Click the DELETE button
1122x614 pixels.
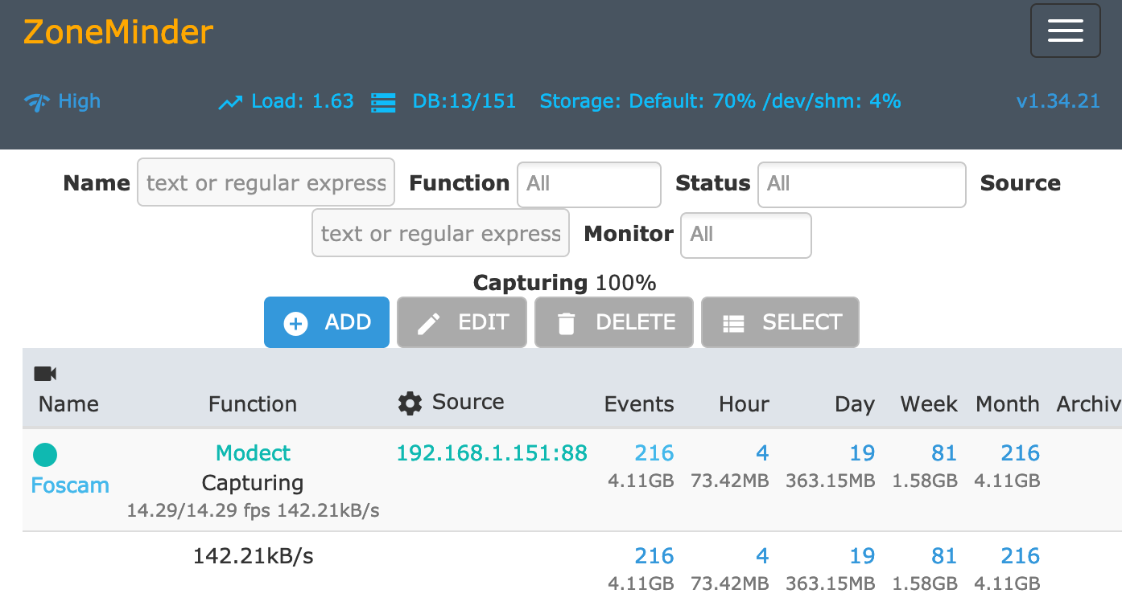click(614, 322)
